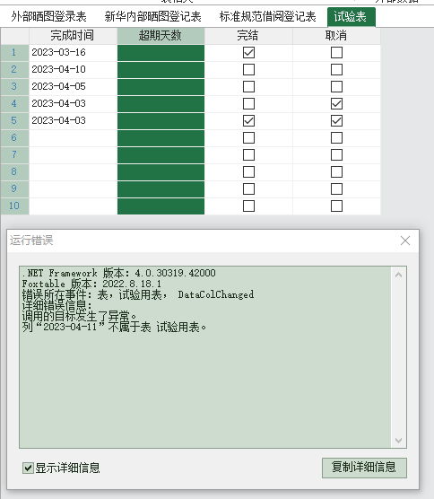Click the 2023-04-10 date cell
This screenshot has height=499, width=434.
point(73,69)
